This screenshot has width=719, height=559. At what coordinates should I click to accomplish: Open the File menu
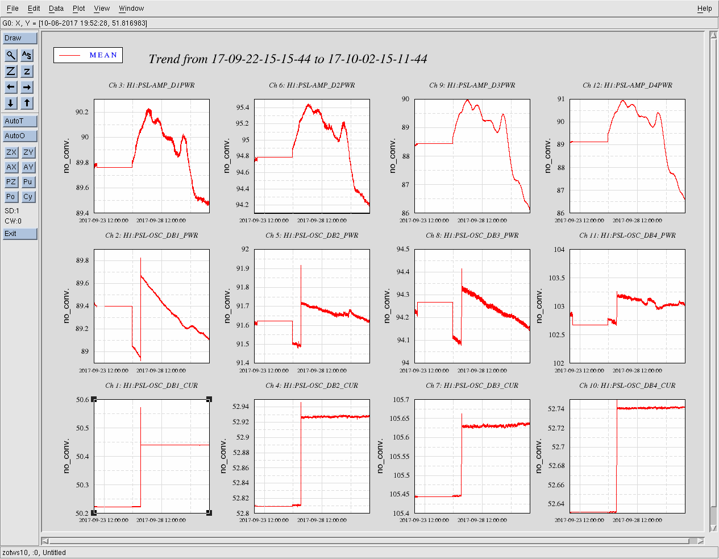click(13, 9)
